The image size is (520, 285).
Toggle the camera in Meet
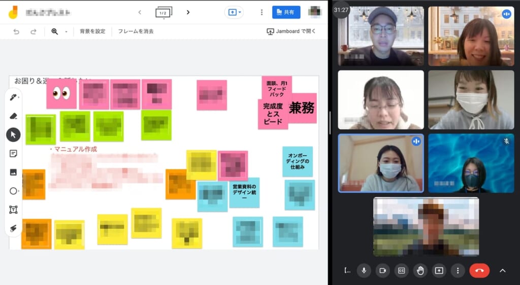click(383, 271)
